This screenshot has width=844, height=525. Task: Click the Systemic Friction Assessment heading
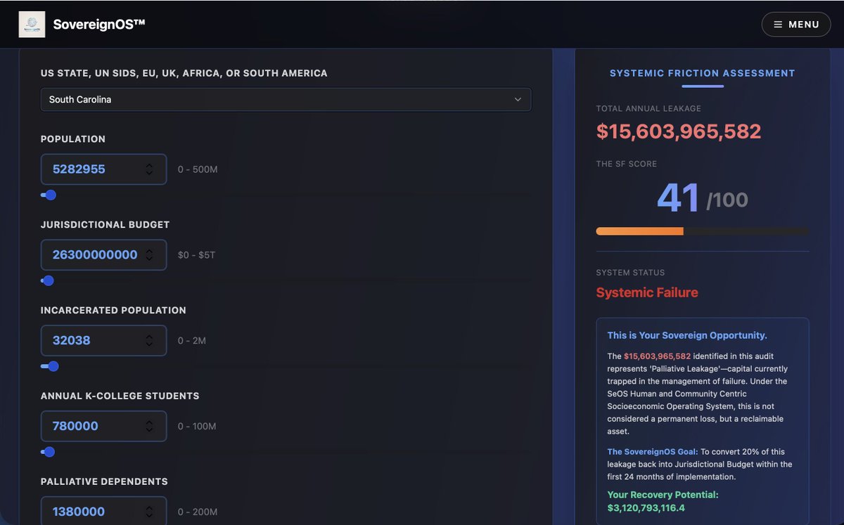tap(702, 73)
